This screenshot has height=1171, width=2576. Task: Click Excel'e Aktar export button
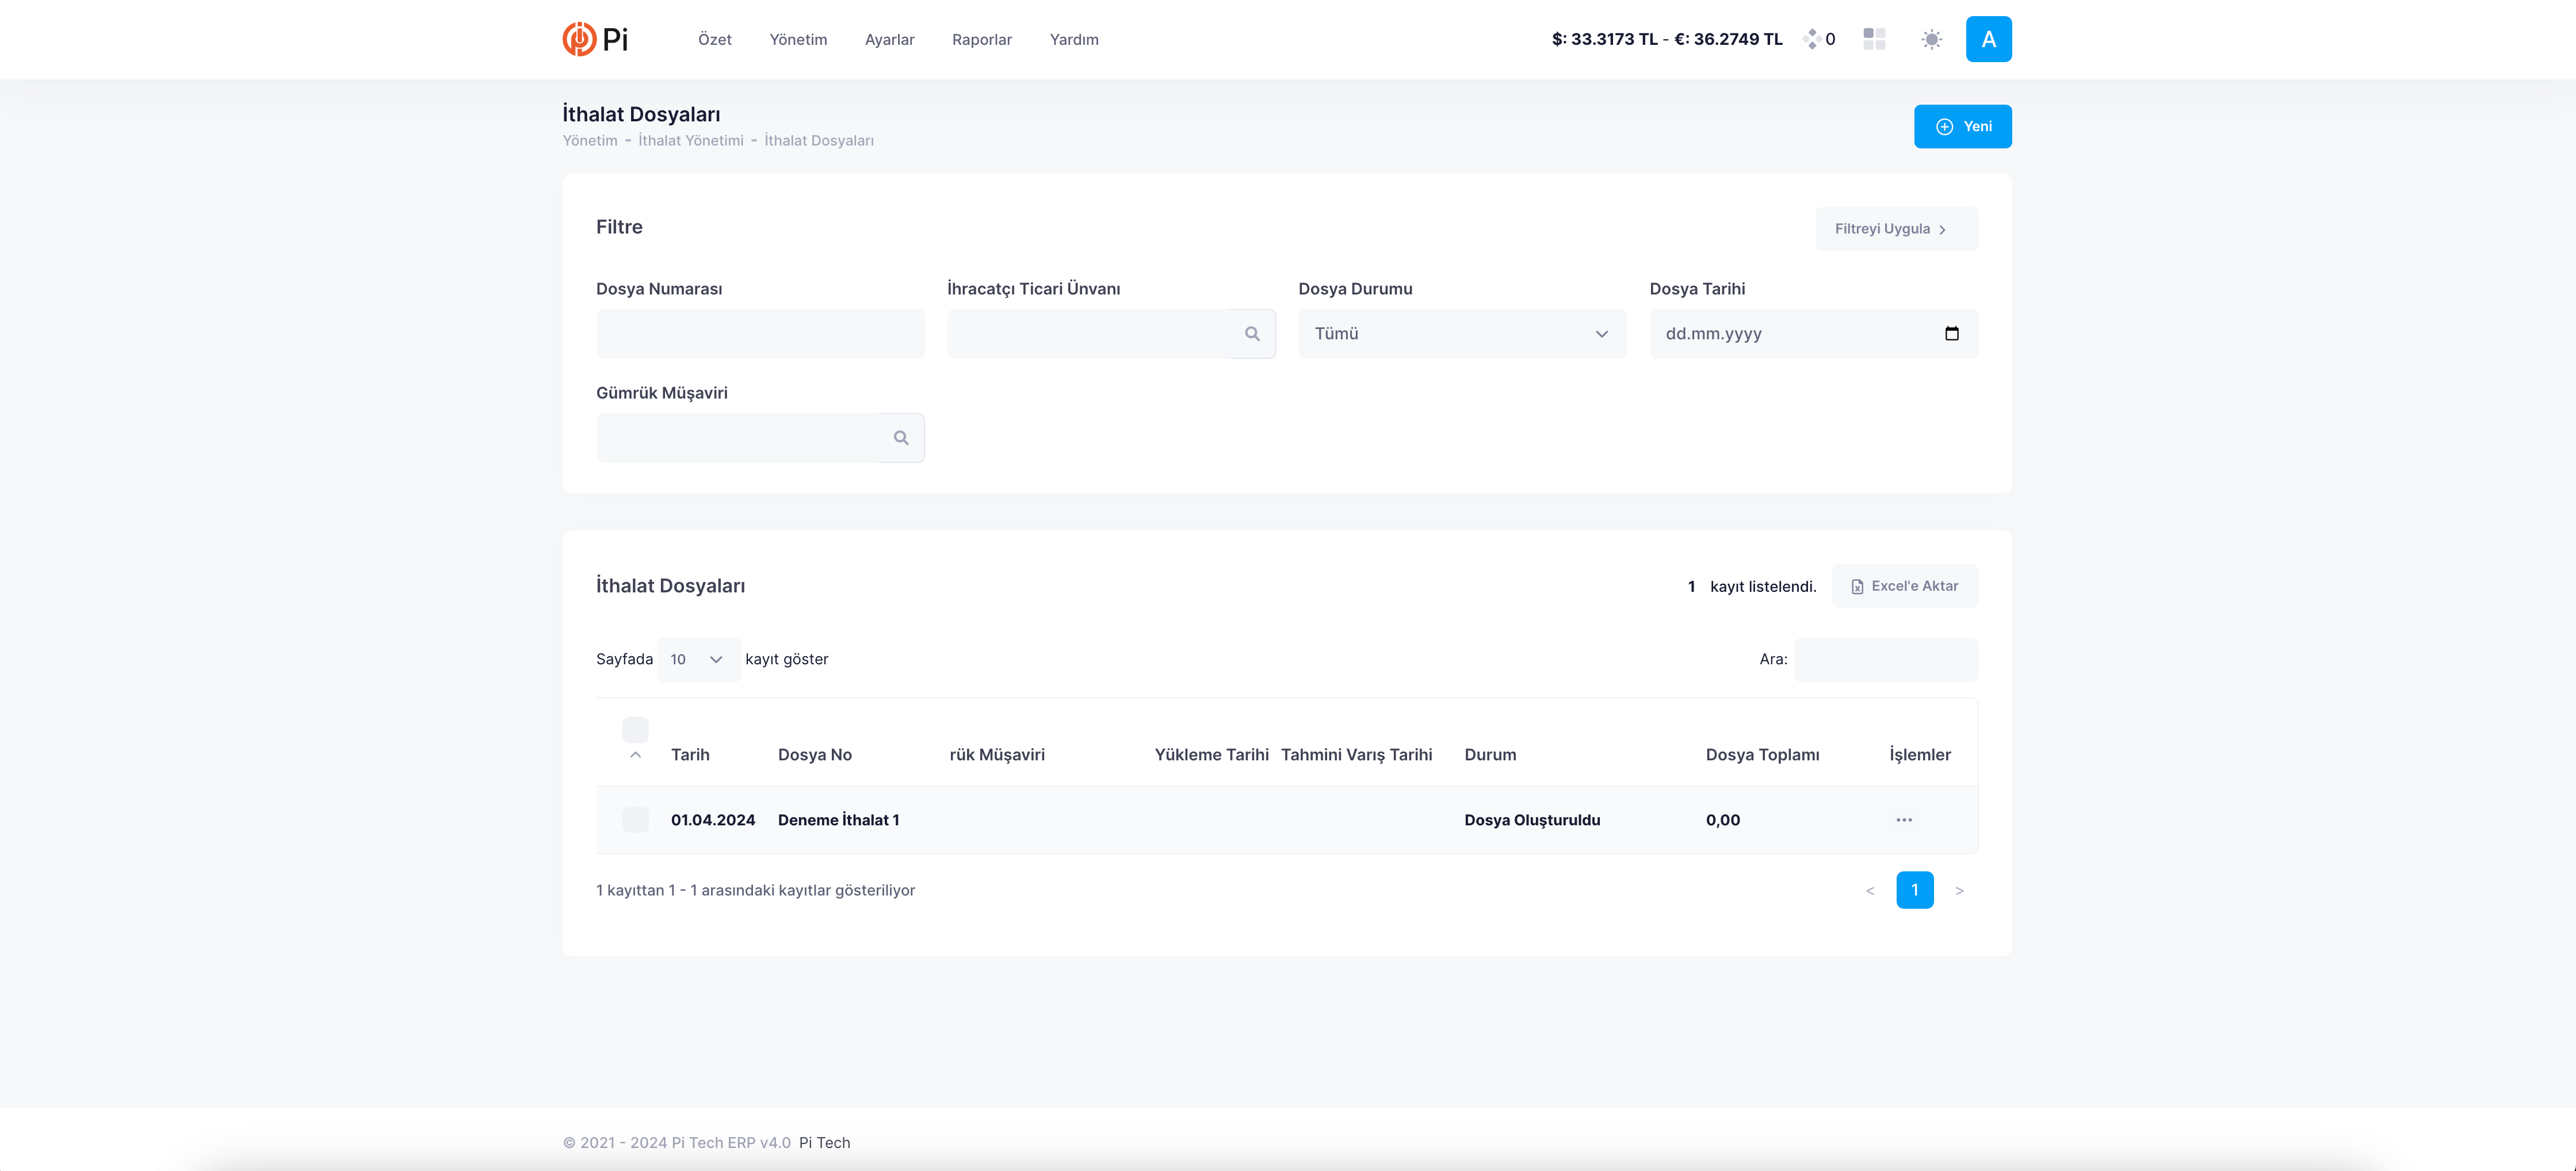pos(1904,586)
